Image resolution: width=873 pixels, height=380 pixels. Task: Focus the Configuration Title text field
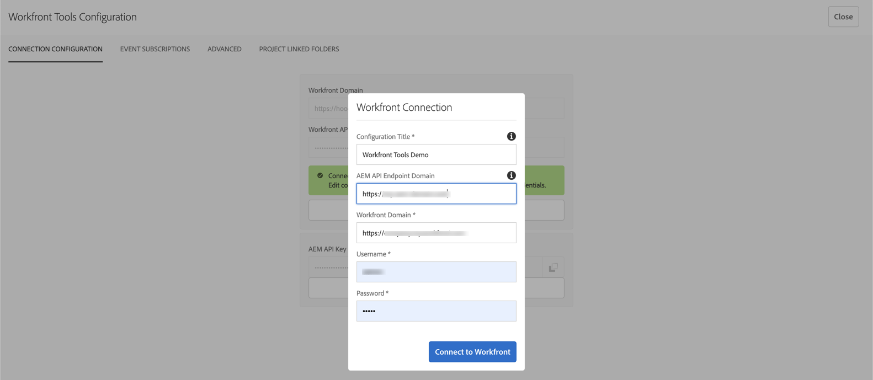click(x=436, y=154)
